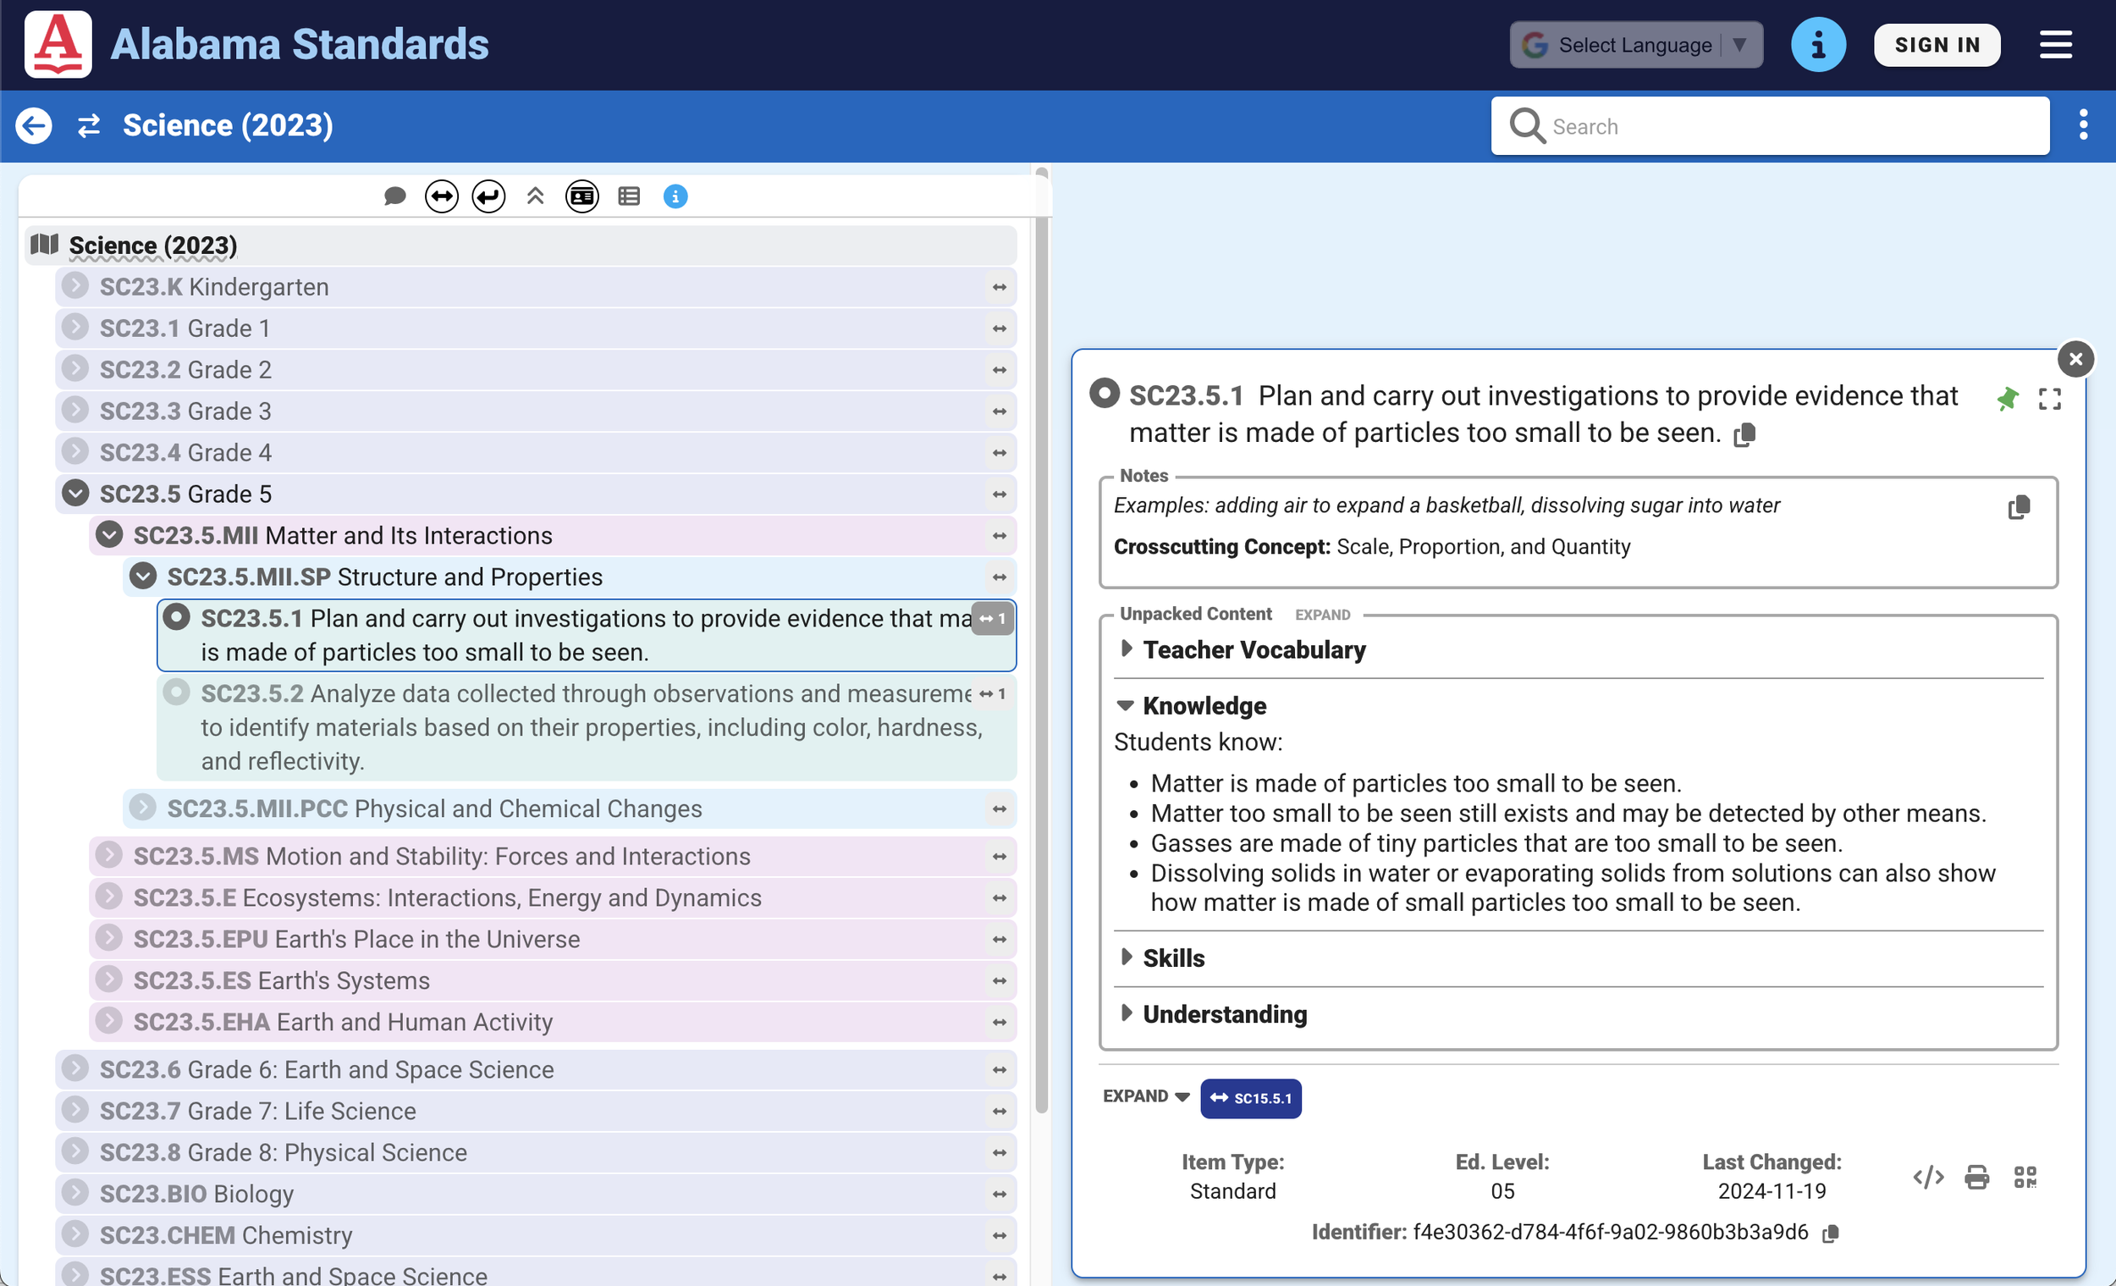Open the SC15.5.1 association link chip
The image size is (2116, 1286).
(x=1250, y=1099)
